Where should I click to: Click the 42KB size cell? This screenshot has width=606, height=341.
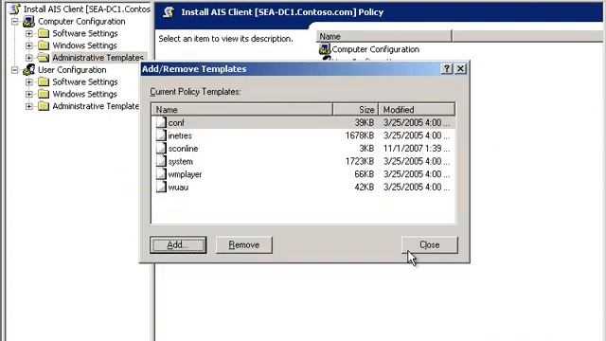click(x=364, y=188)
